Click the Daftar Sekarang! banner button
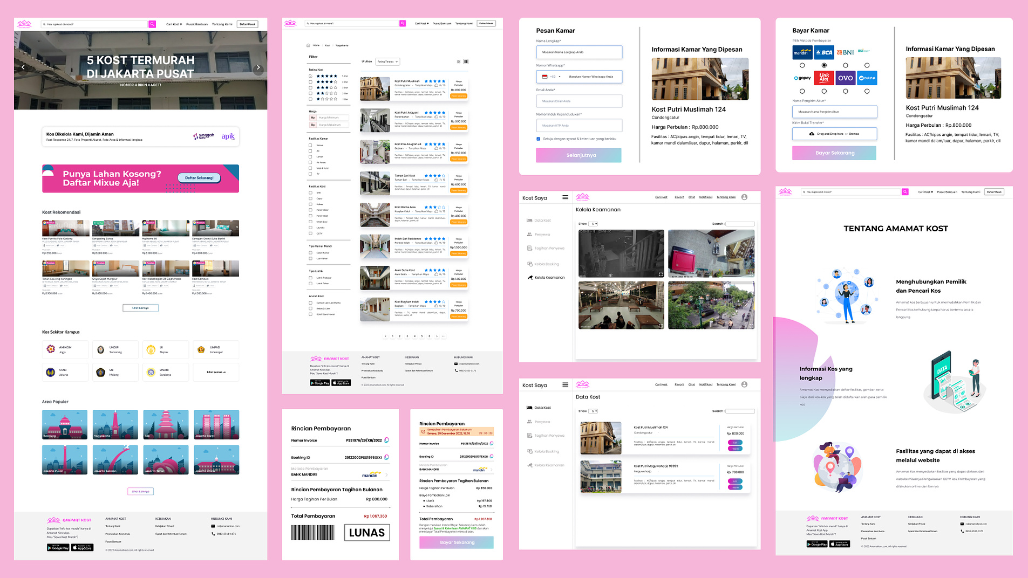Viewport: 1028px width, 578px height. click(199, 178)
